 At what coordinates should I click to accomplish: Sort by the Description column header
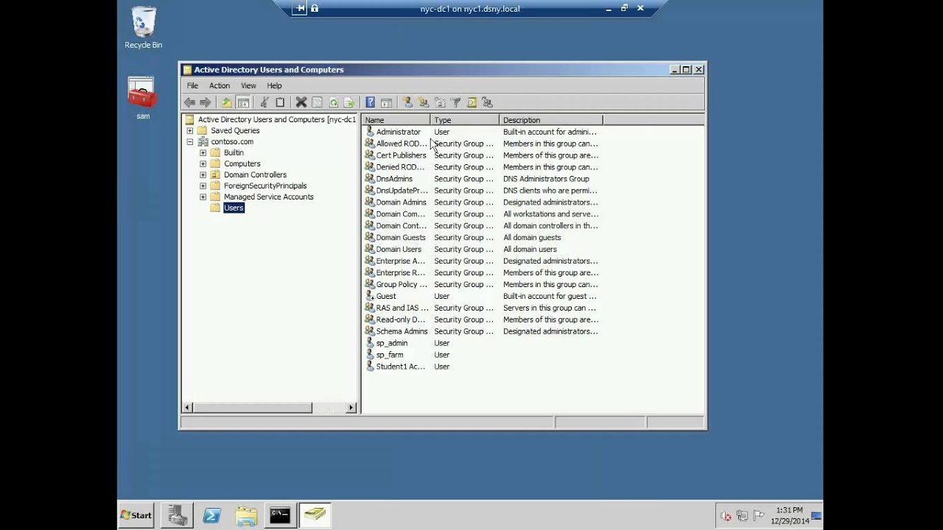point(551,120)
